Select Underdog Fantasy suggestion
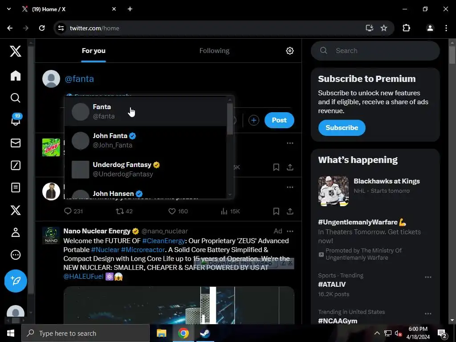This screenshot has width=456, height=342. click(x=146, y=169)
